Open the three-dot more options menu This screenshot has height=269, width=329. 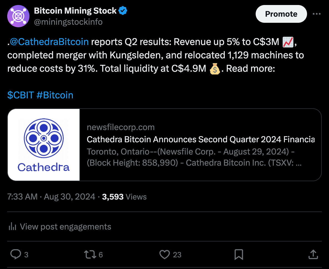pos(317,14)
